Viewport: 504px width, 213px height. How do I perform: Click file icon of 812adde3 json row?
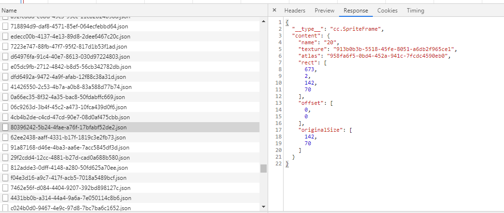(6, 168)
